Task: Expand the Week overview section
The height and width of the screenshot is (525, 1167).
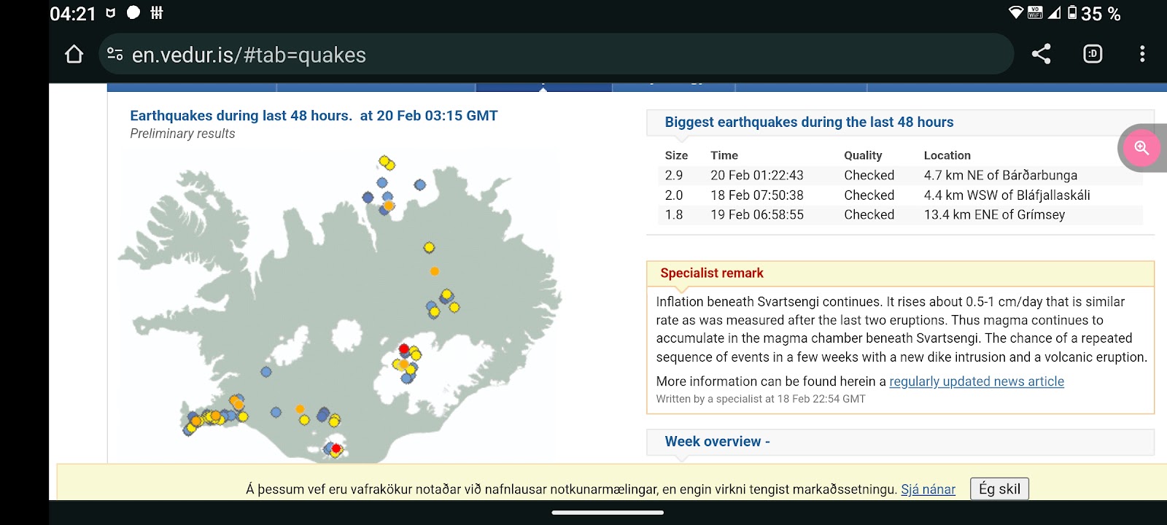Action: coord(900,442)
